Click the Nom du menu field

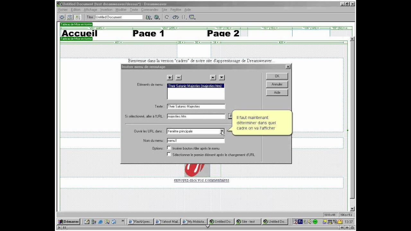[x=196, y=141]
